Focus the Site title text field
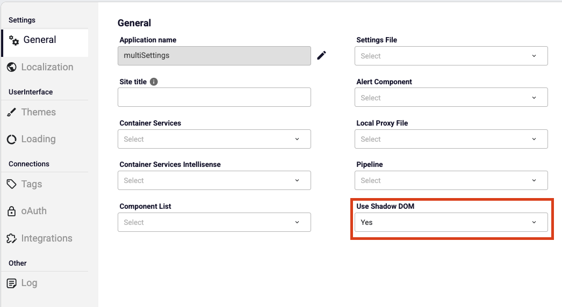This screenshot has width=562, height=307. coord(214,97)
